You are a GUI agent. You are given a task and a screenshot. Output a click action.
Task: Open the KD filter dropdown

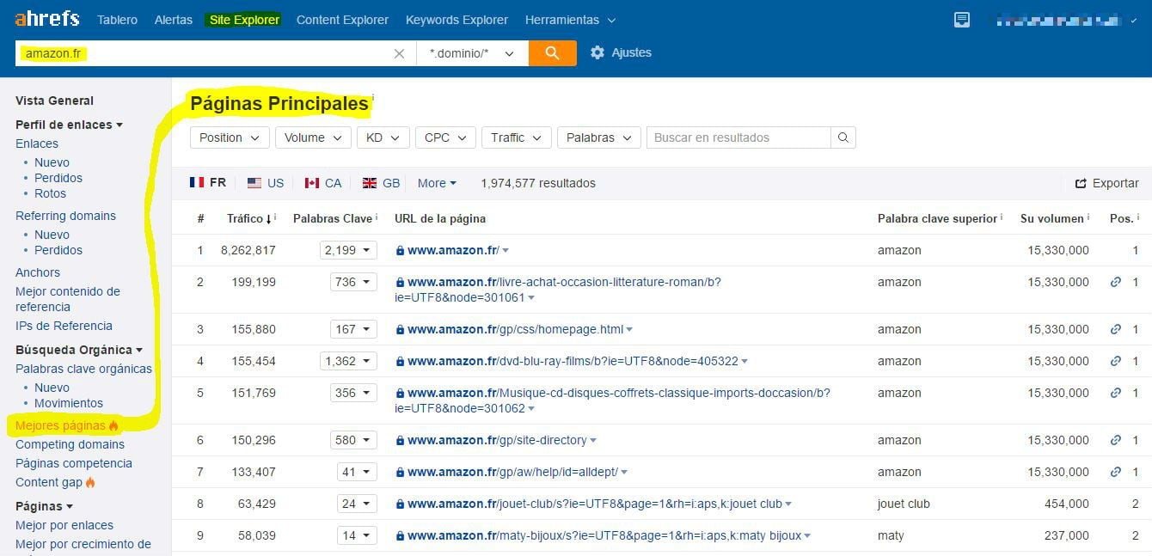383,137
